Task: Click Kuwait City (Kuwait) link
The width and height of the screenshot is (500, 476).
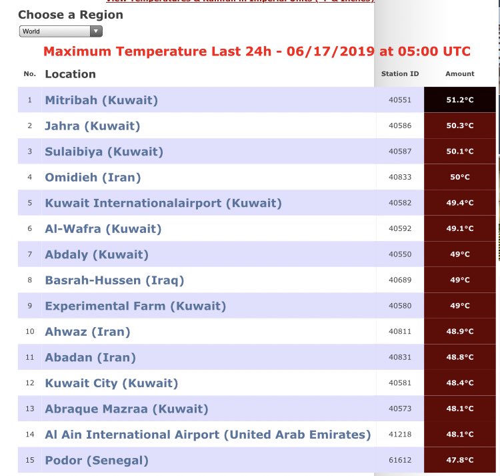Action: (111, 383)
